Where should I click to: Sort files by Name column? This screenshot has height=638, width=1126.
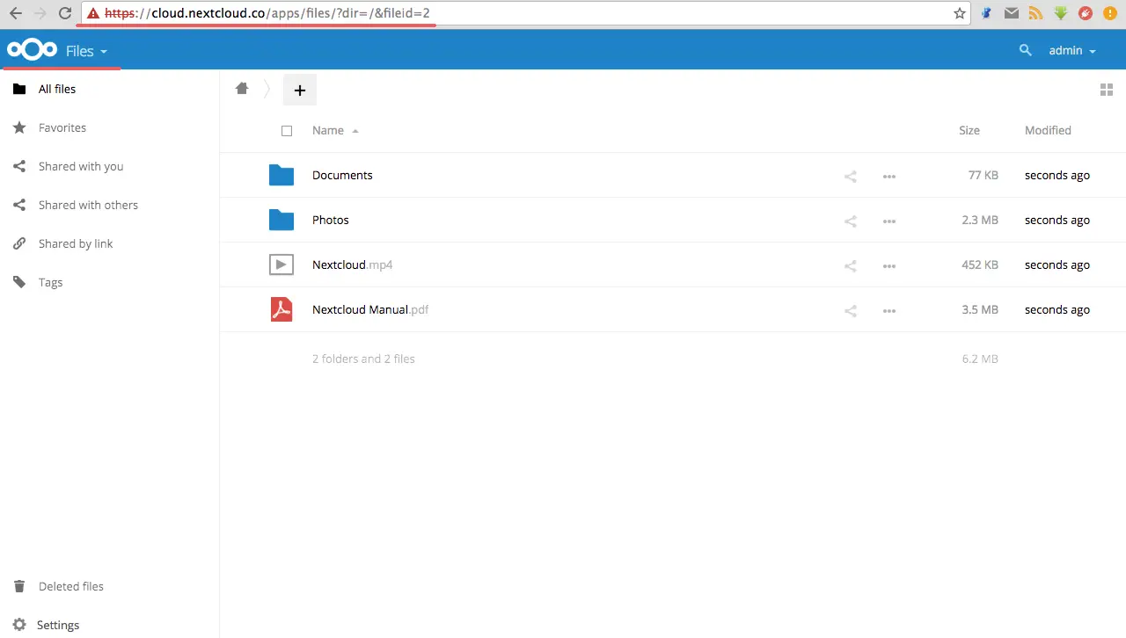(328, 130)
